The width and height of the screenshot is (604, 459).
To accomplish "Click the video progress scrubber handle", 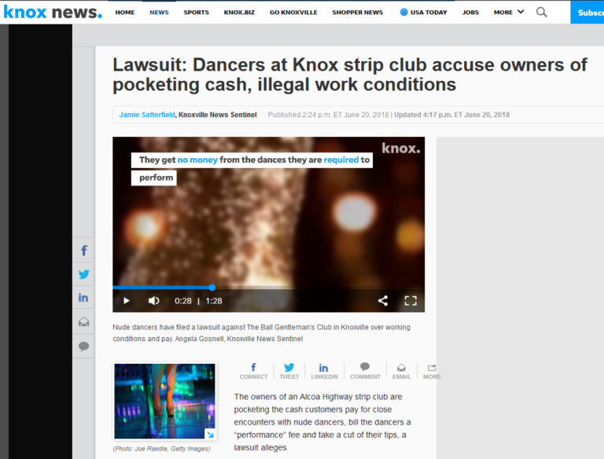I will coord(212,287).
